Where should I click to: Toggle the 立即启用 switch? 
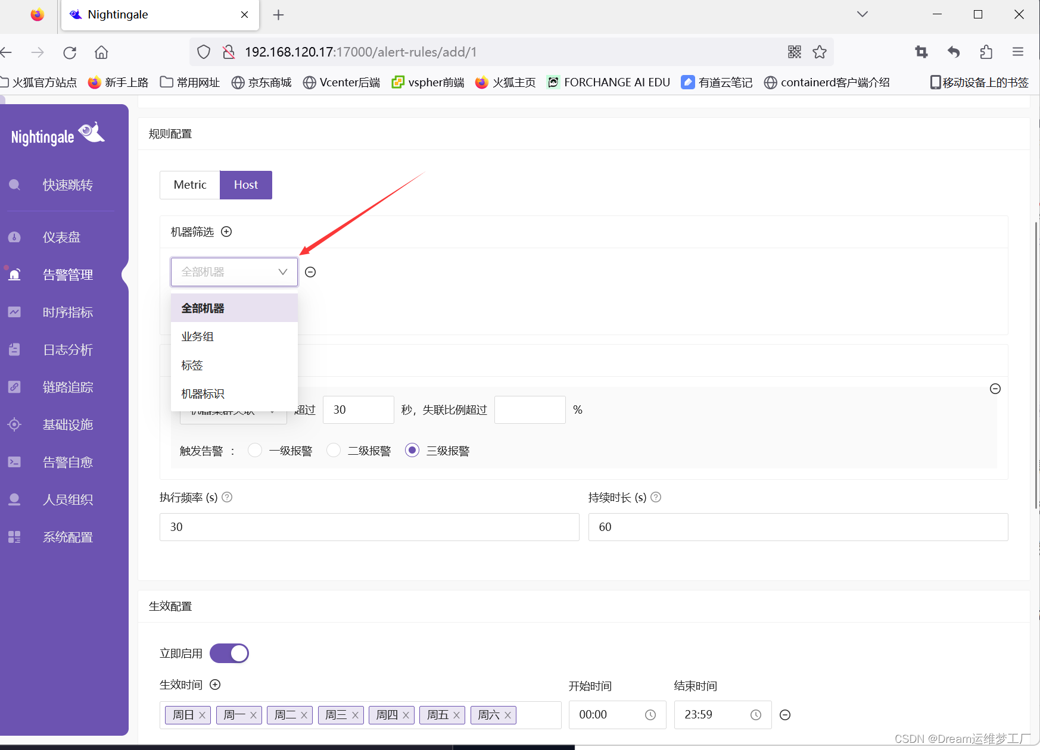[x=229, y=654]
